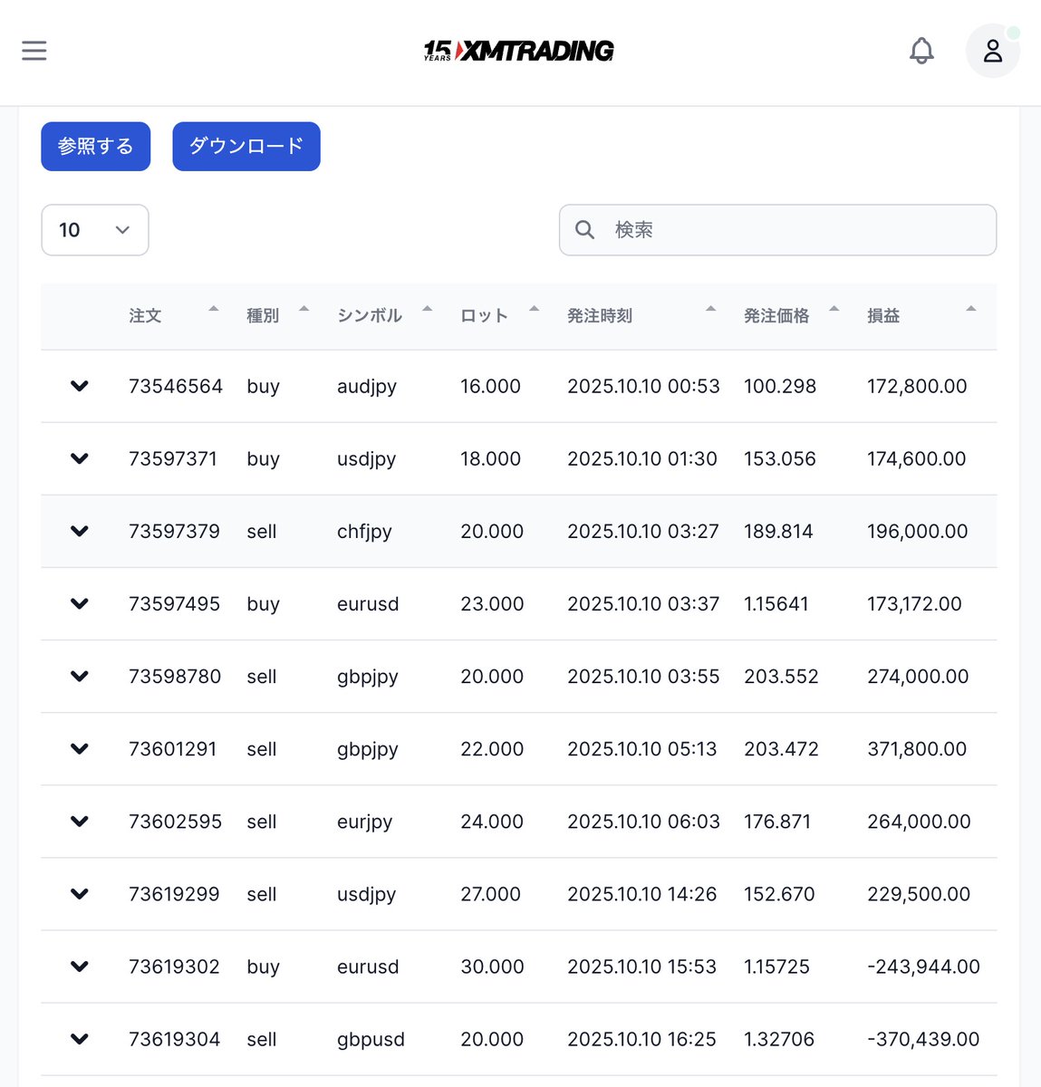Click the gbpusd symbol cell

point(371,1040)
